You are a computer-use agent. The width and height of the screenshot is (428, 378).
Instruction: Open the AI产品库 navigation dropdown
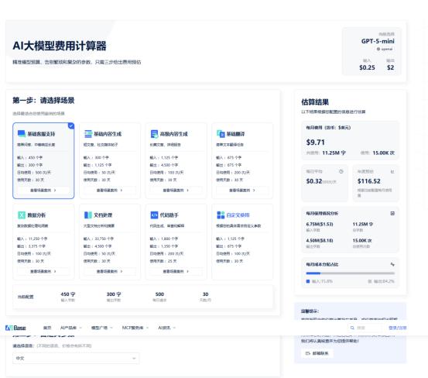point(70,328)
